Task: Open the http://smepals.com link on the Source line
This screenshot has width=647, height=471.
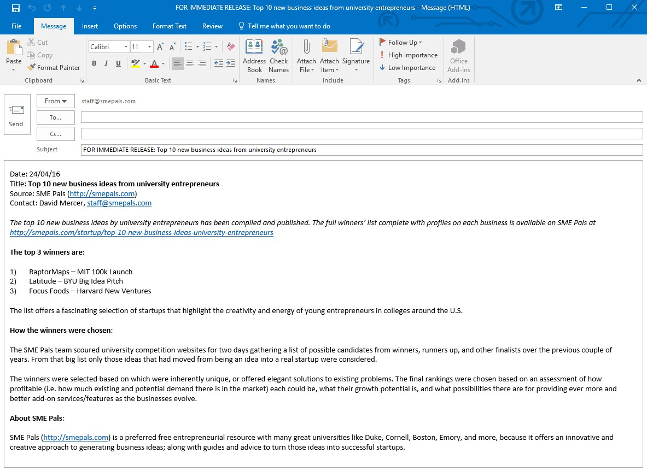Action: (x=102, y=193)
